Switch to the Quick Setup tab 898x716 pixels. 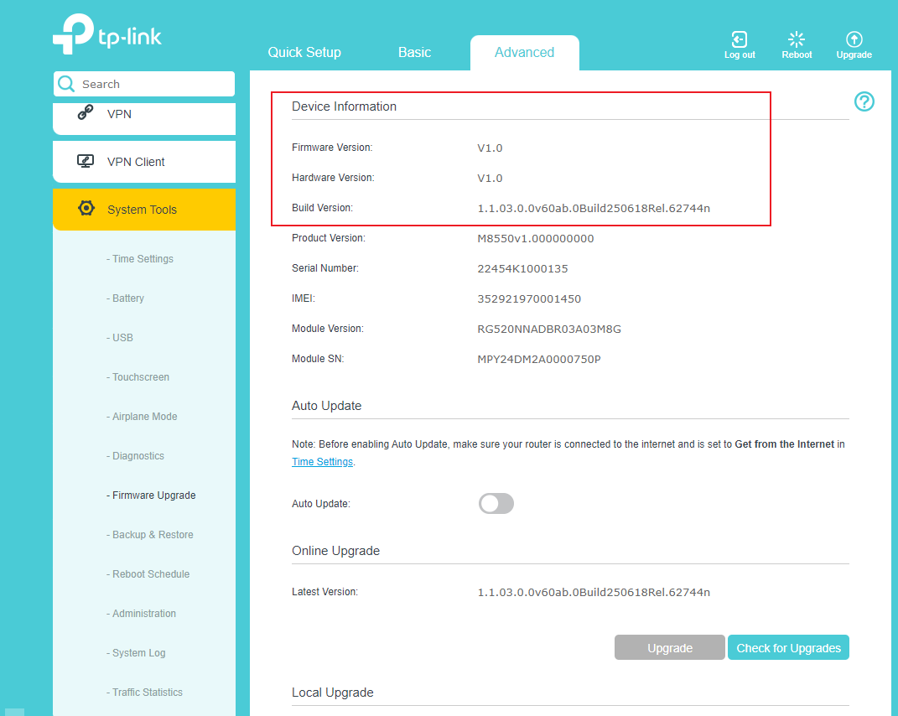(x=304, y=52)
